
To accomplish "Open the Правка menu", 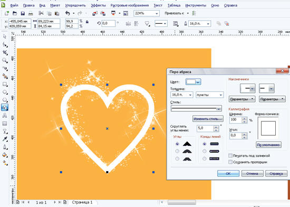I will [x=28, y=5].
